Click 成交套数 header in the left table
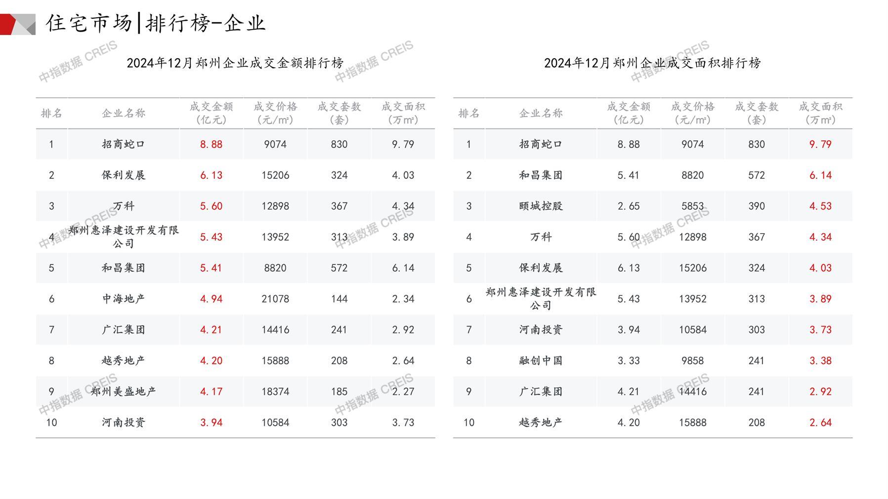This screenshot has height=499, width=888. coord(339,113)
